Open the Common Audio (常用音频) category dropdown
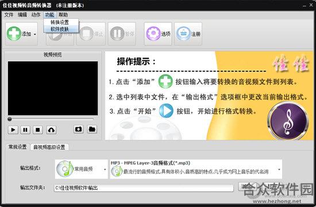 [82, 169]
